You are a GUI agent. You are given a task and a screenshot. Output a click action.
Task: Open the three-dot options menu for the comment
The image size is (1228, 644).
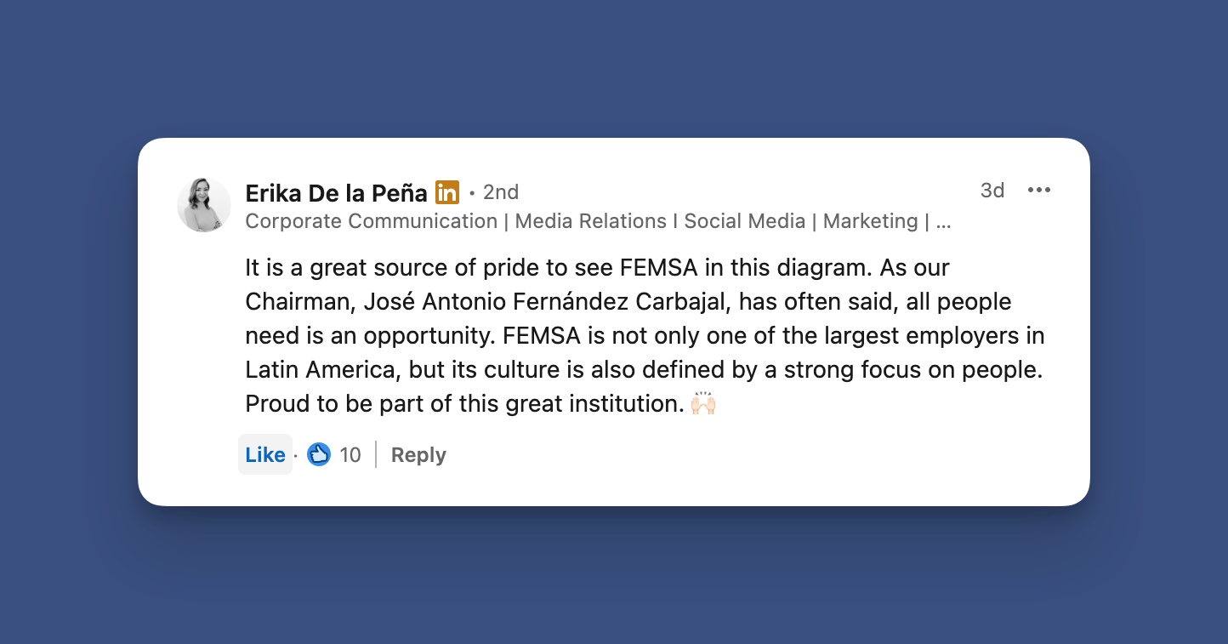[1038, 190]
